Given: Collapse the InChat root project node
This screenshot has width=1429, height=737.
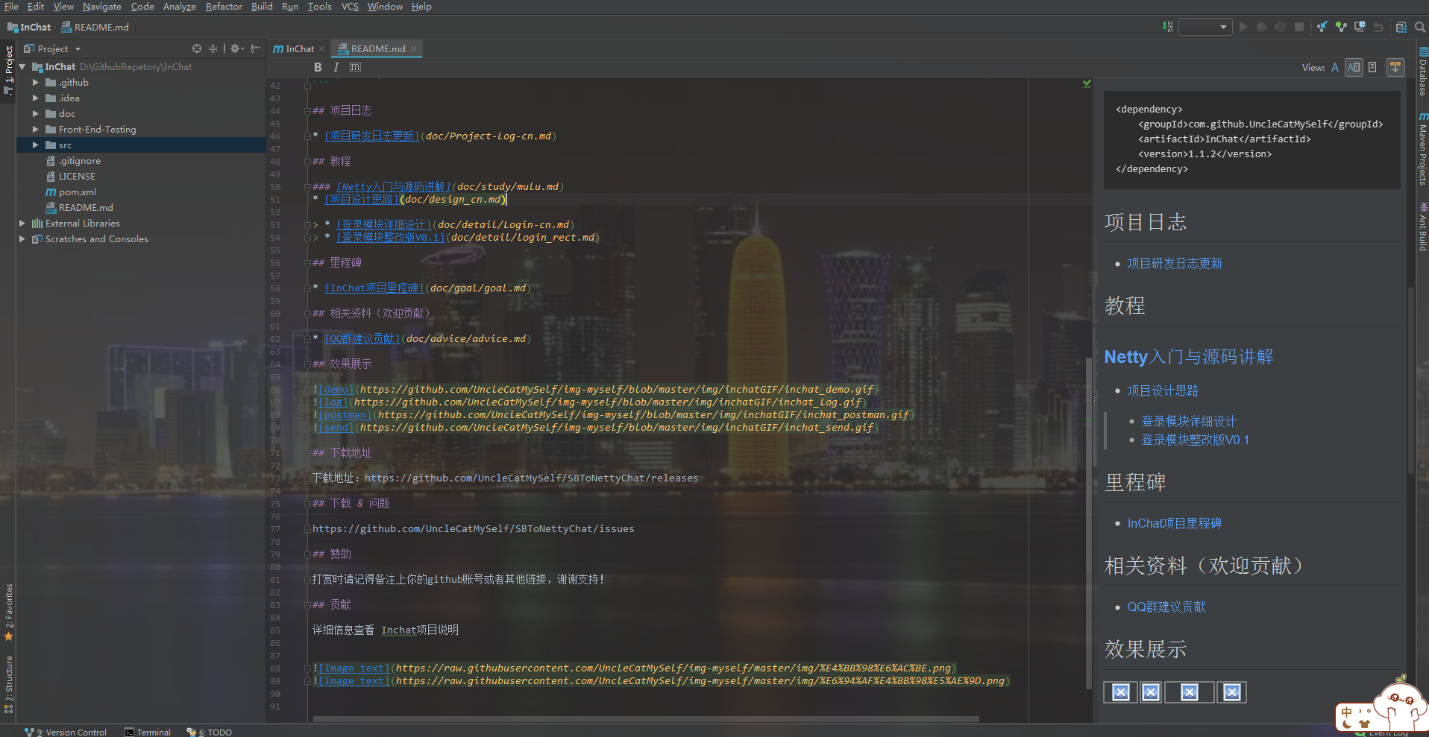Looking at the screenshot, I should [x=22, y=66].
